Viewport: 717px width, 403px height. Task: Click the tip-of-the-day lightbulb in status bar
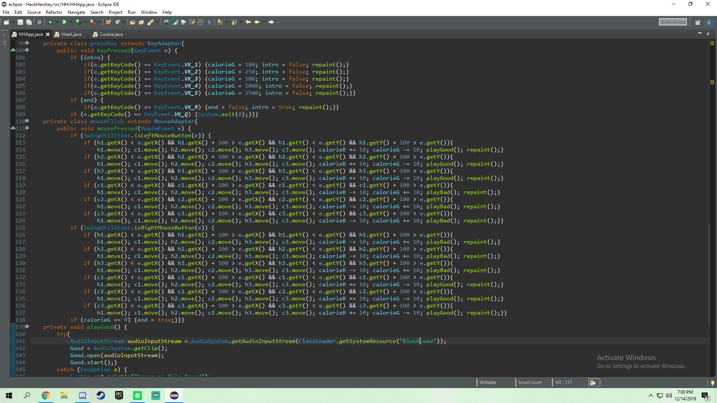click(x=713, y=383)
